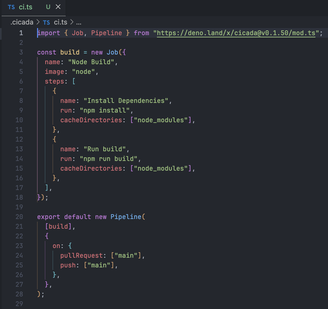Screen dimensions: 328x309
Task: Click the pullRequest property key
Action: tap(81, 255)
